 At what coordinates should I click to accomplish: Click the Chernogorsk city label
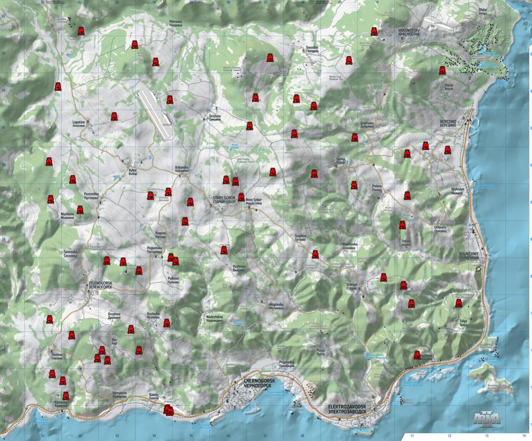tap(260, 383)
